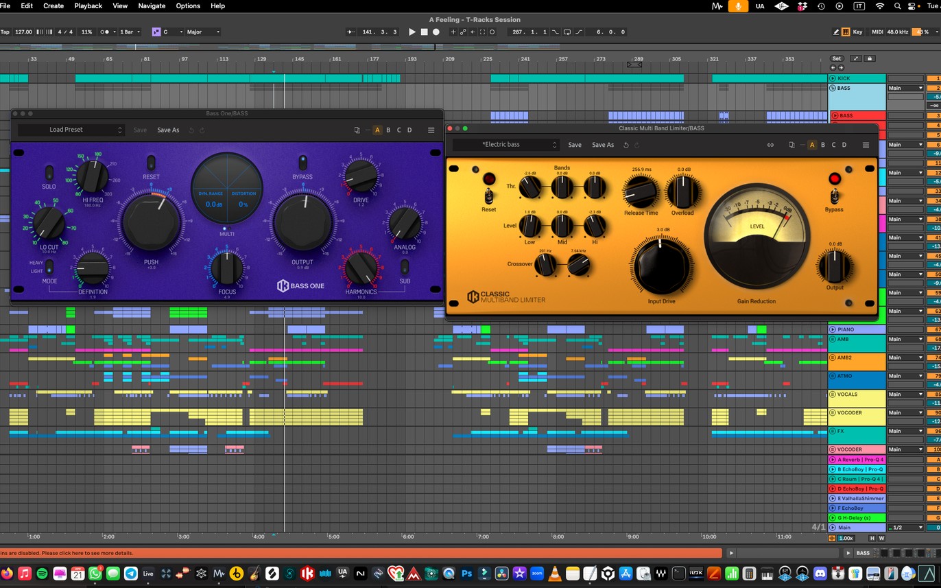Open the Main track 1/2 output dropdown

click(x=905, y=528)
